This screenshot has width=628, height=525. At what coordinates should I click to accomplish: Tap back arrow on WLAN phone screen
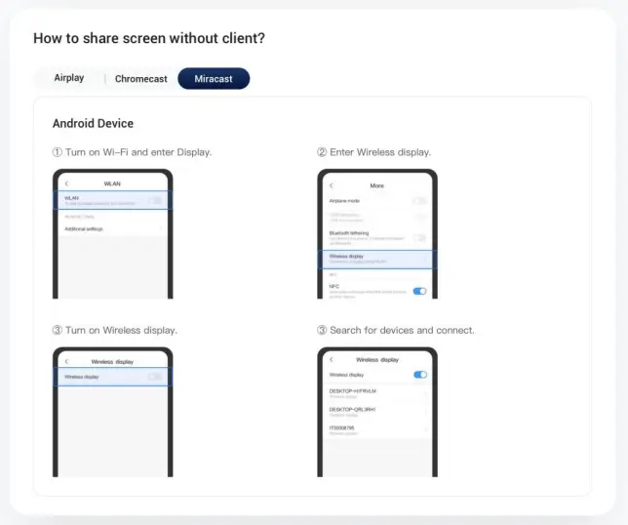point(66,183)
